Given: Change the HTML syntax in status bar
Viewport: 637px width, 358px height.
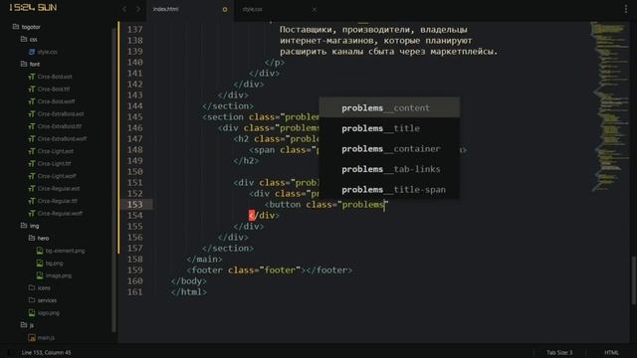Looking at the screenshot, I should (x=611, y=352).
